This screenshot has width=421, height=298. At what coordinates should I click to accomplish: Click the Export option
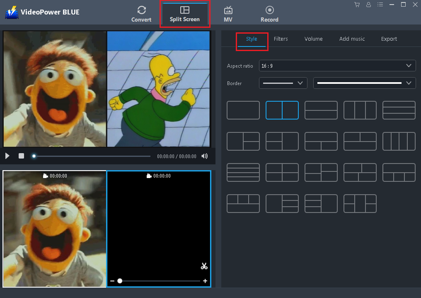click(389, 39)
